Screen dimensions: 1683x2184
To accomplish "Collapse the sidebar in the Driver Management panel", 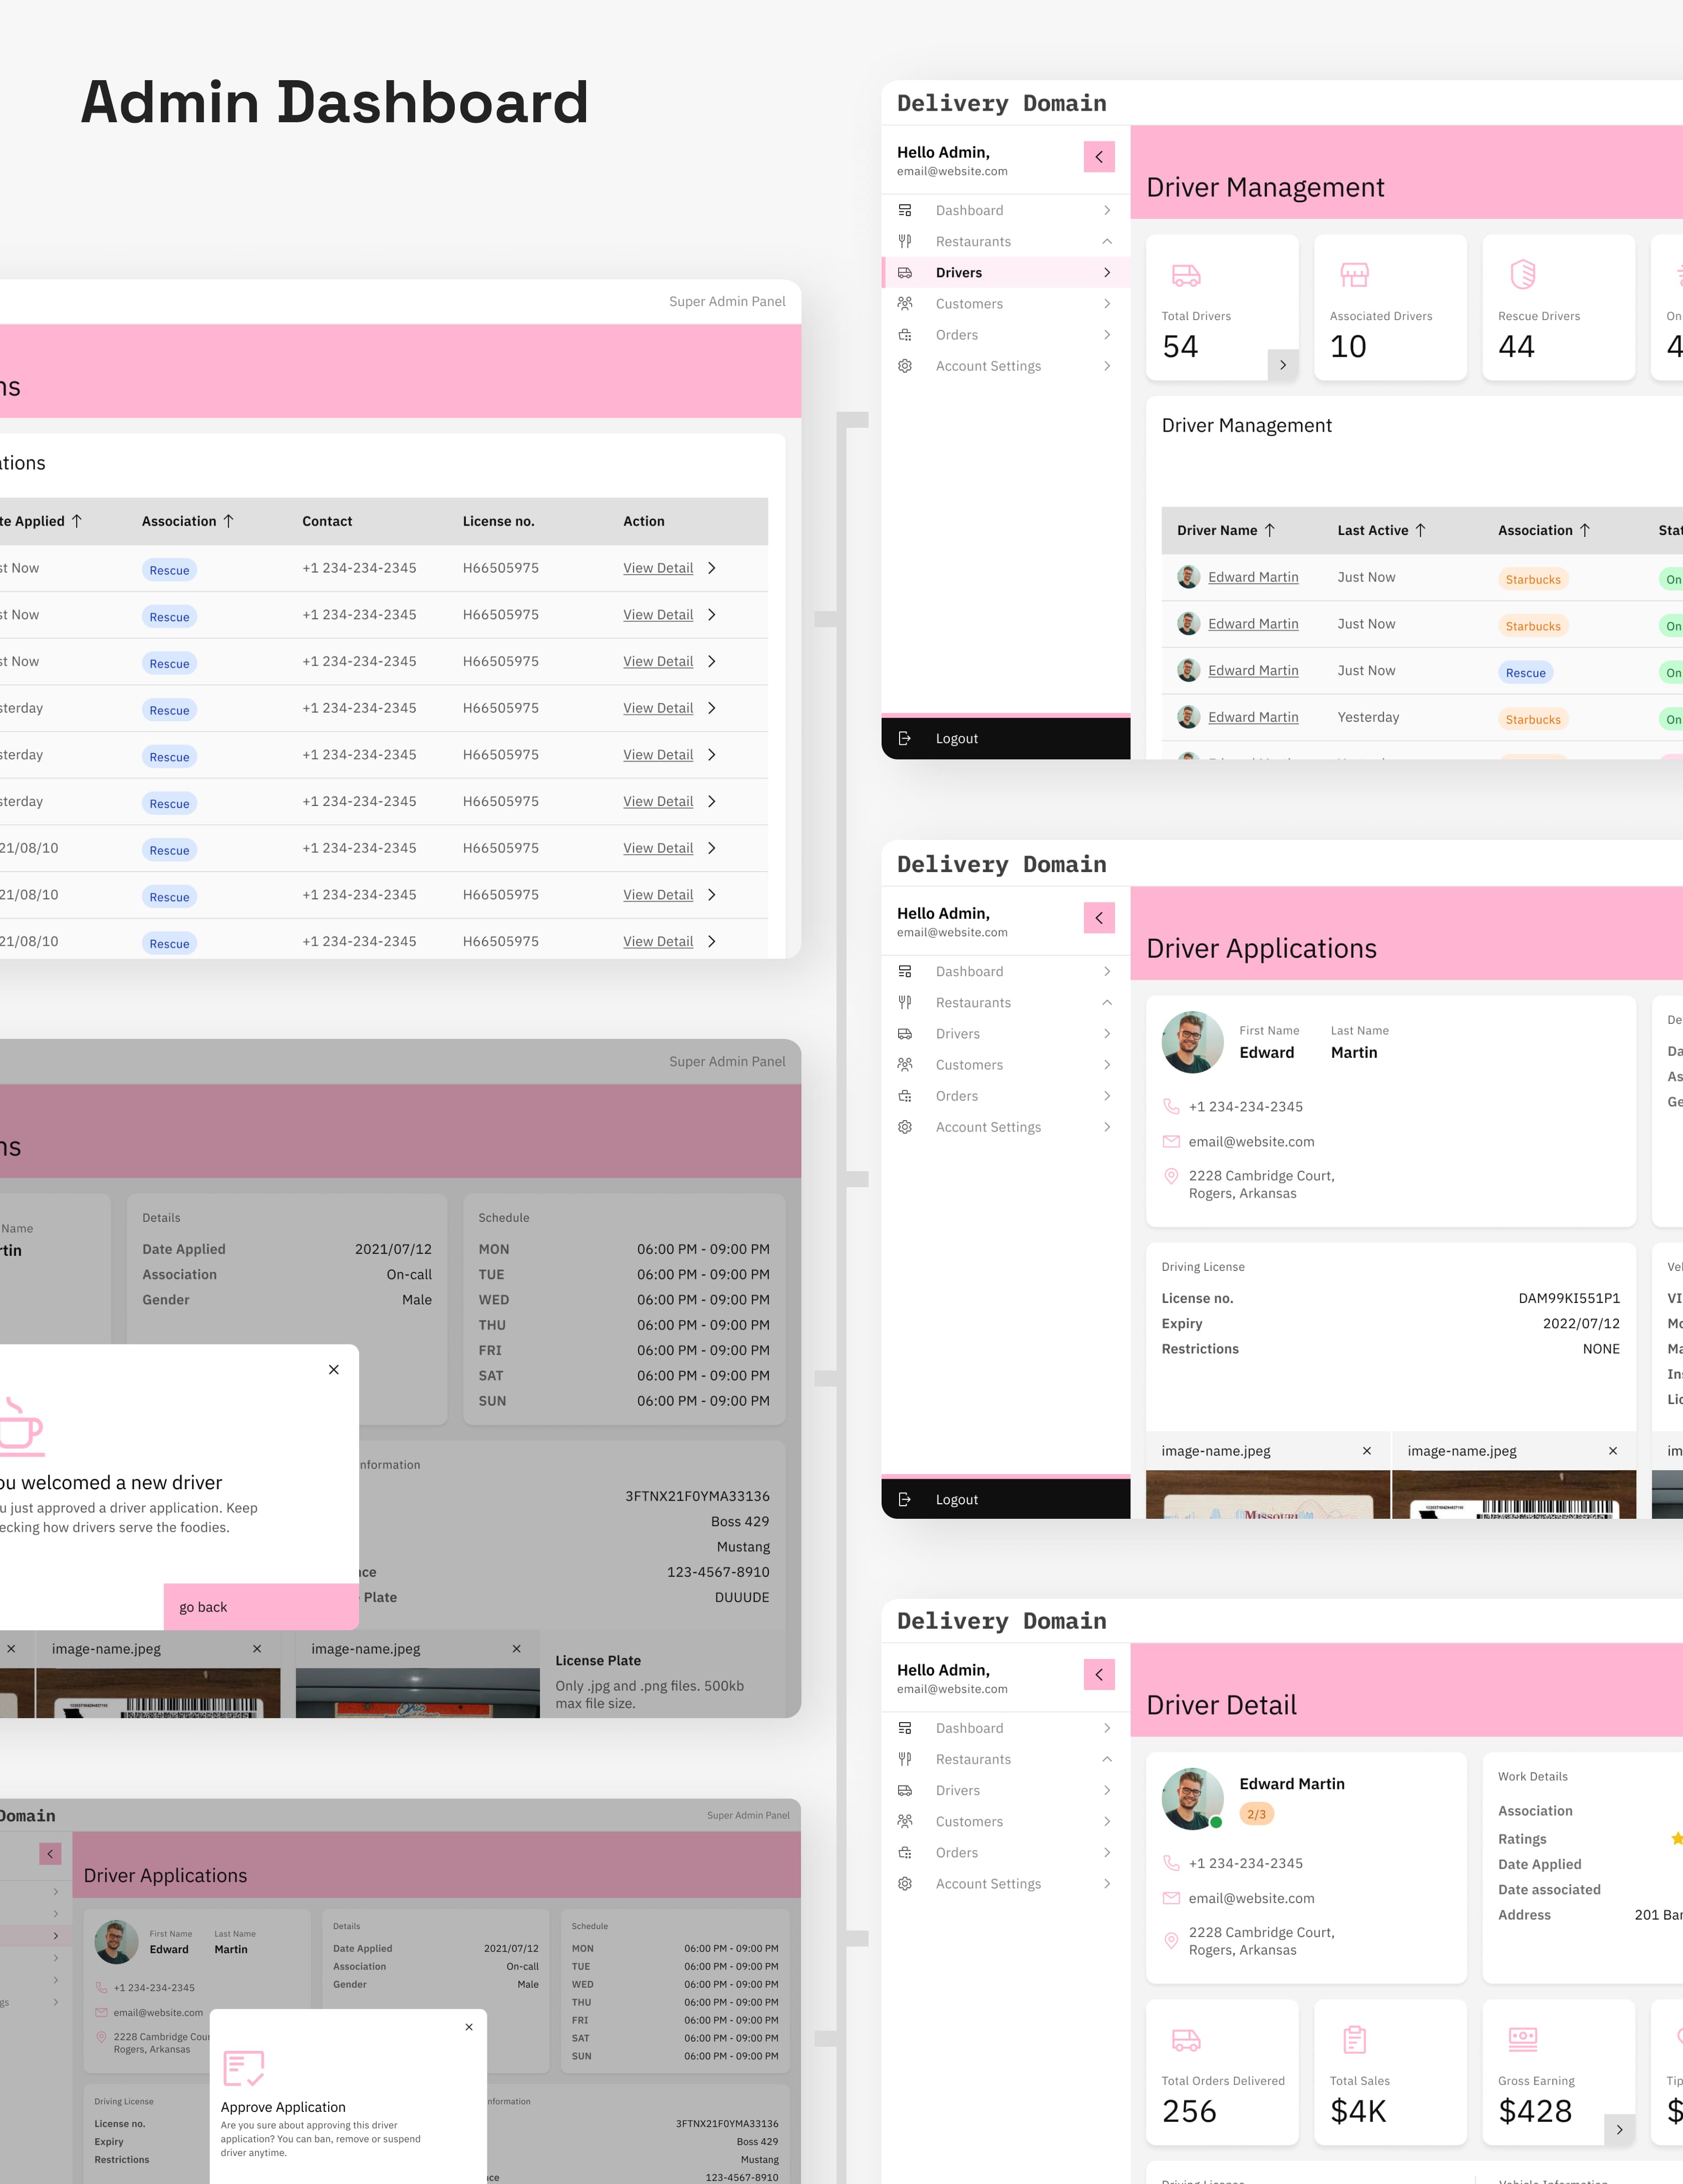I will tap(1099, 157).
